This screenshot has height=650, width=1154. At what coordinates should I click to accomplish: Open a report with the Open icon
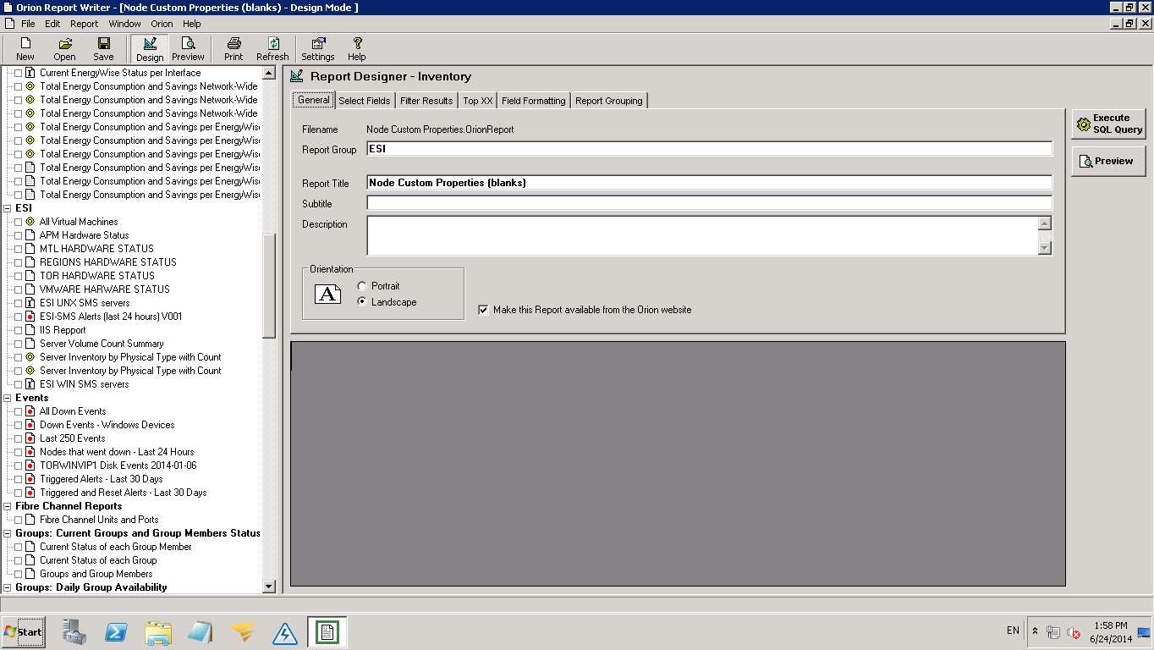[64, 49]
